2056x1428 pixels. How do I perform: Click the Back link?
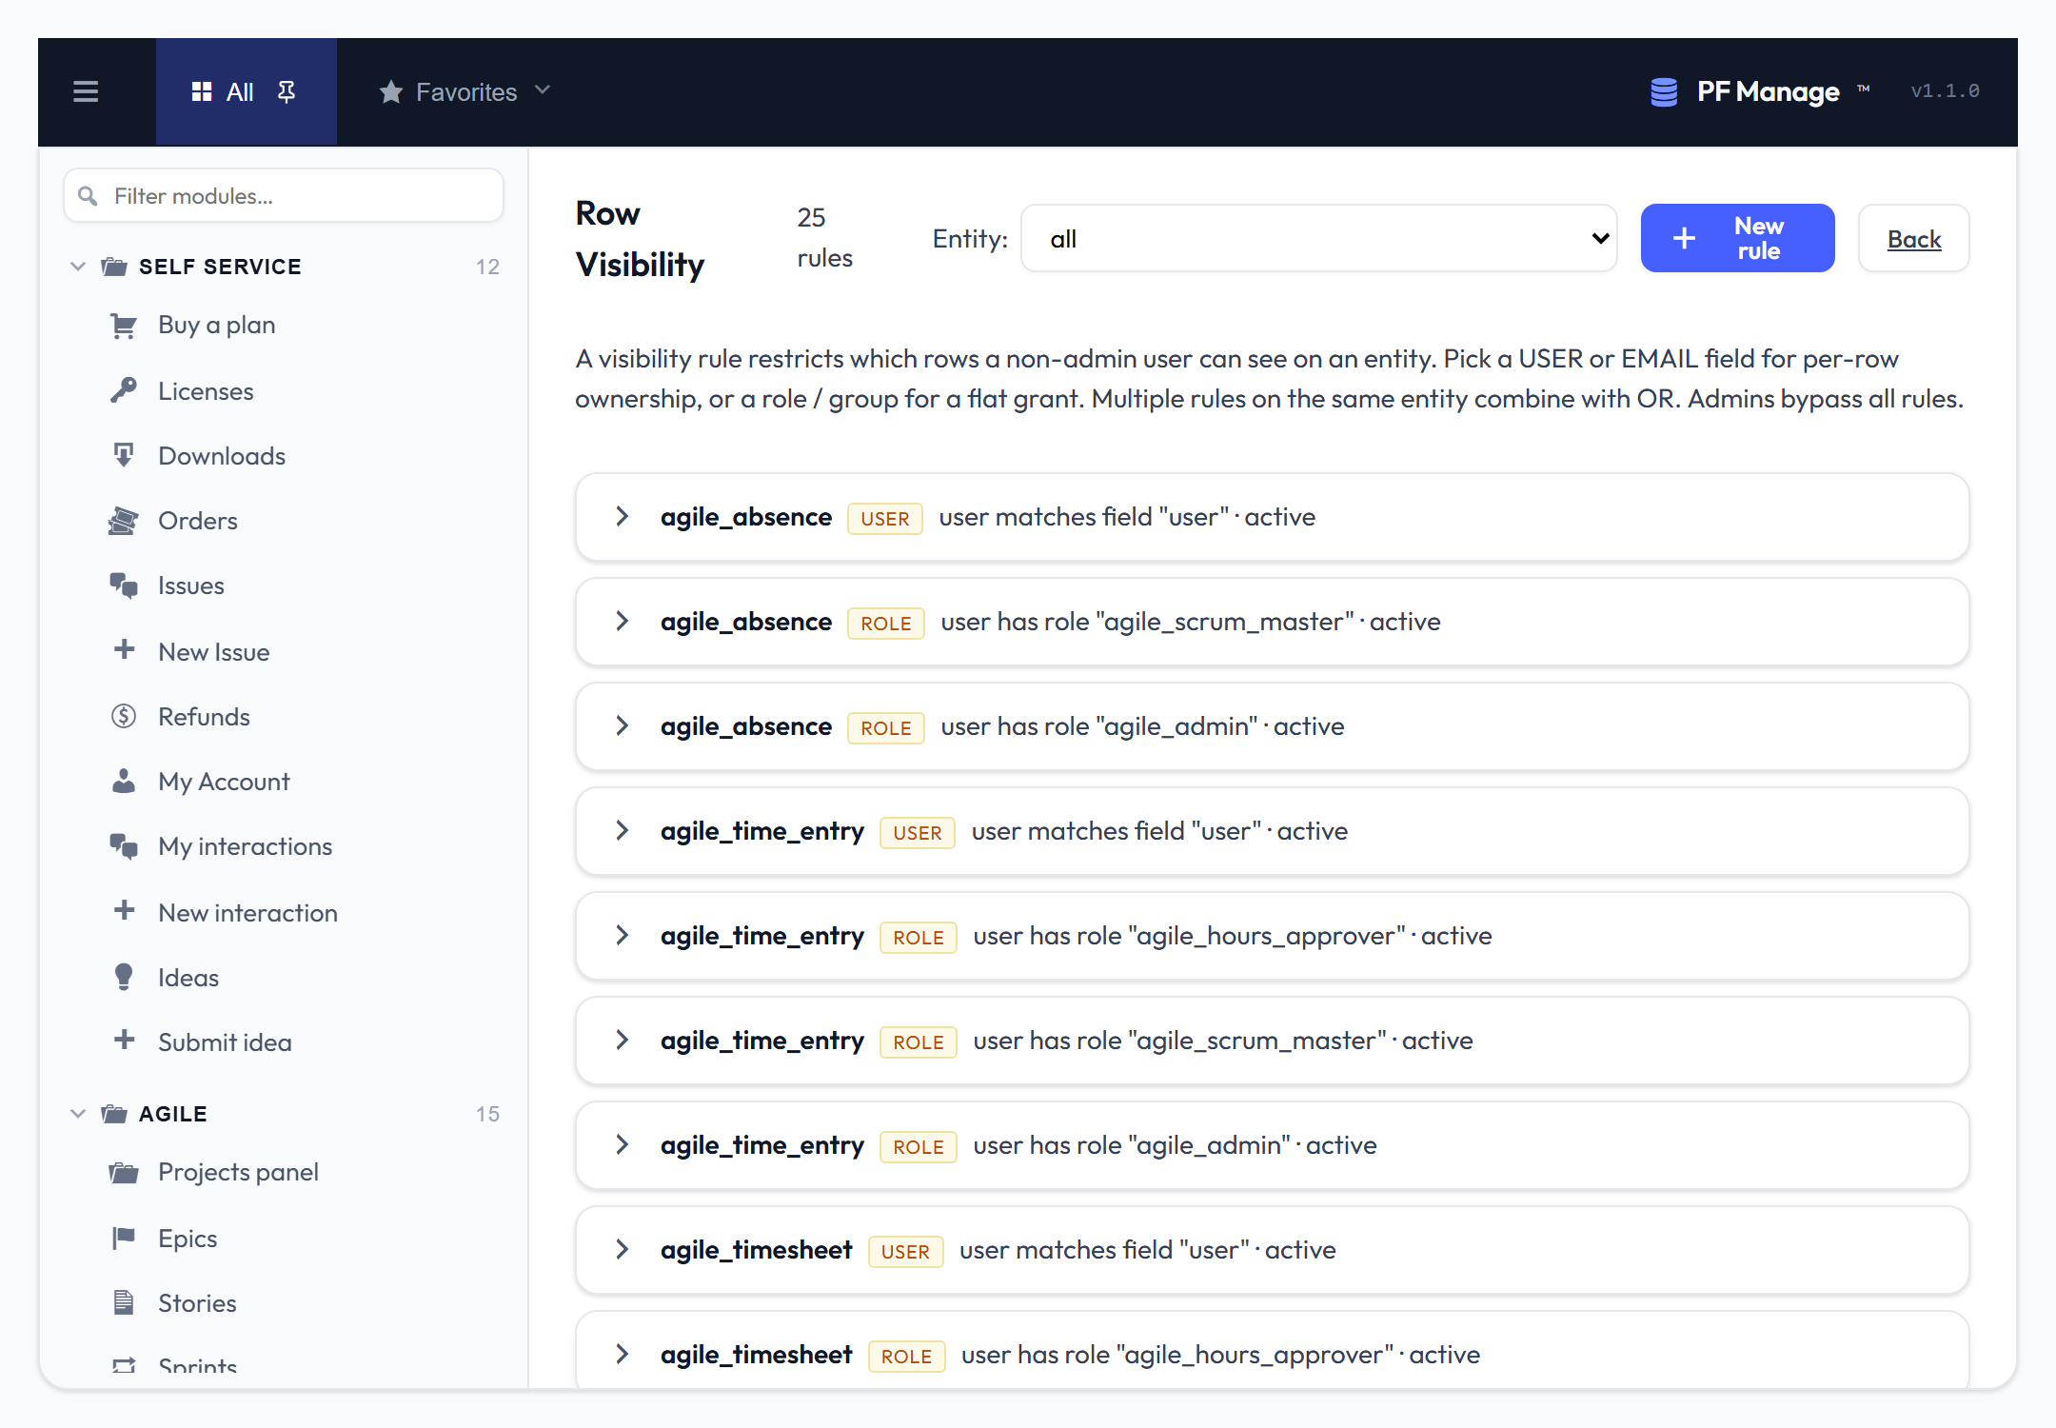pyautogui.click(x=1913, y=239)
